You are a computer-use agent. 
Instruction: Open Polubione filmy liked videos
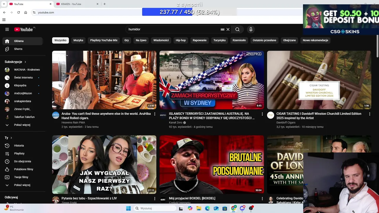23,169
